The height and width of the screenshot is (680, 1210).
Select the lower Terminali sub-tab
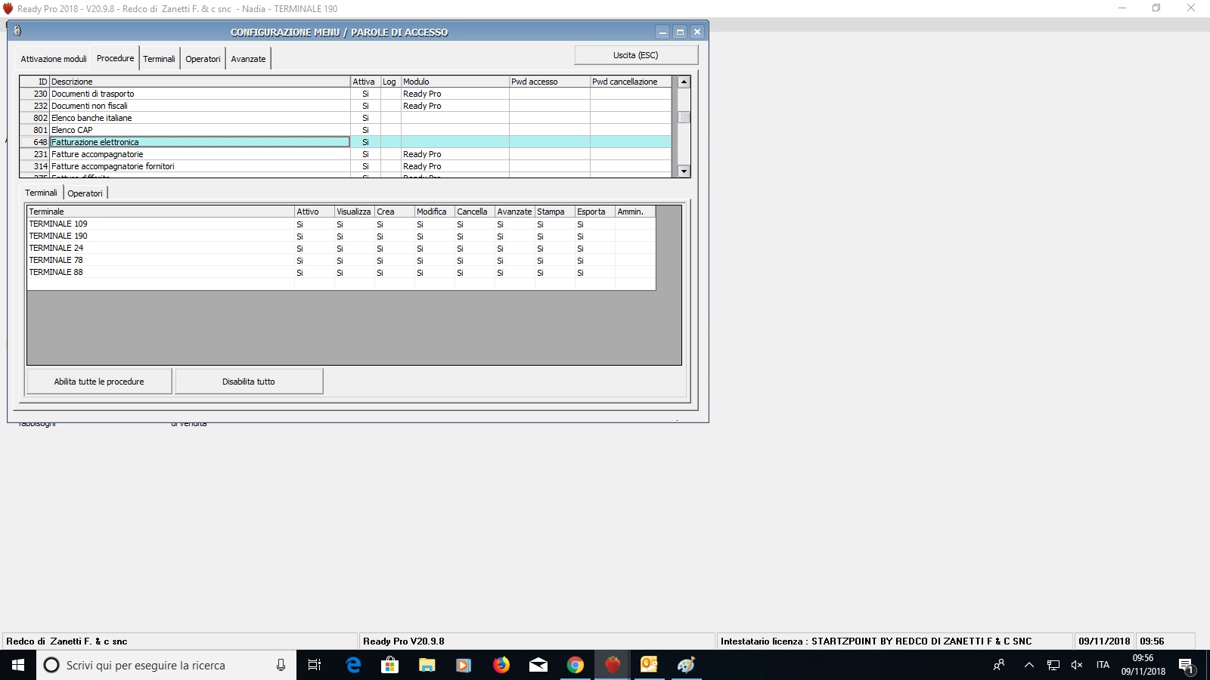click(x=41, y=193)
